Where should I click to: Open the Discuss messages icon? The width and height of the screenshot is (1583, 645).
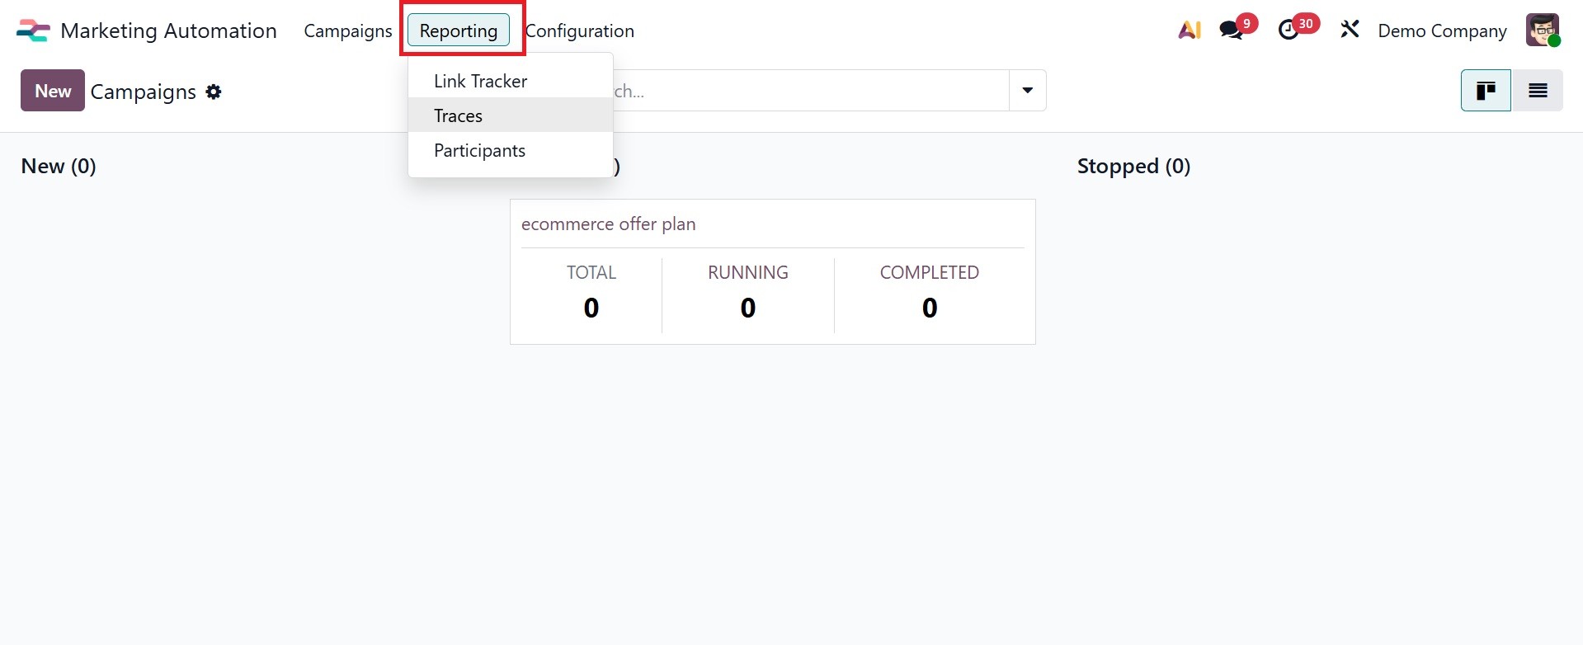(1231, 30)
